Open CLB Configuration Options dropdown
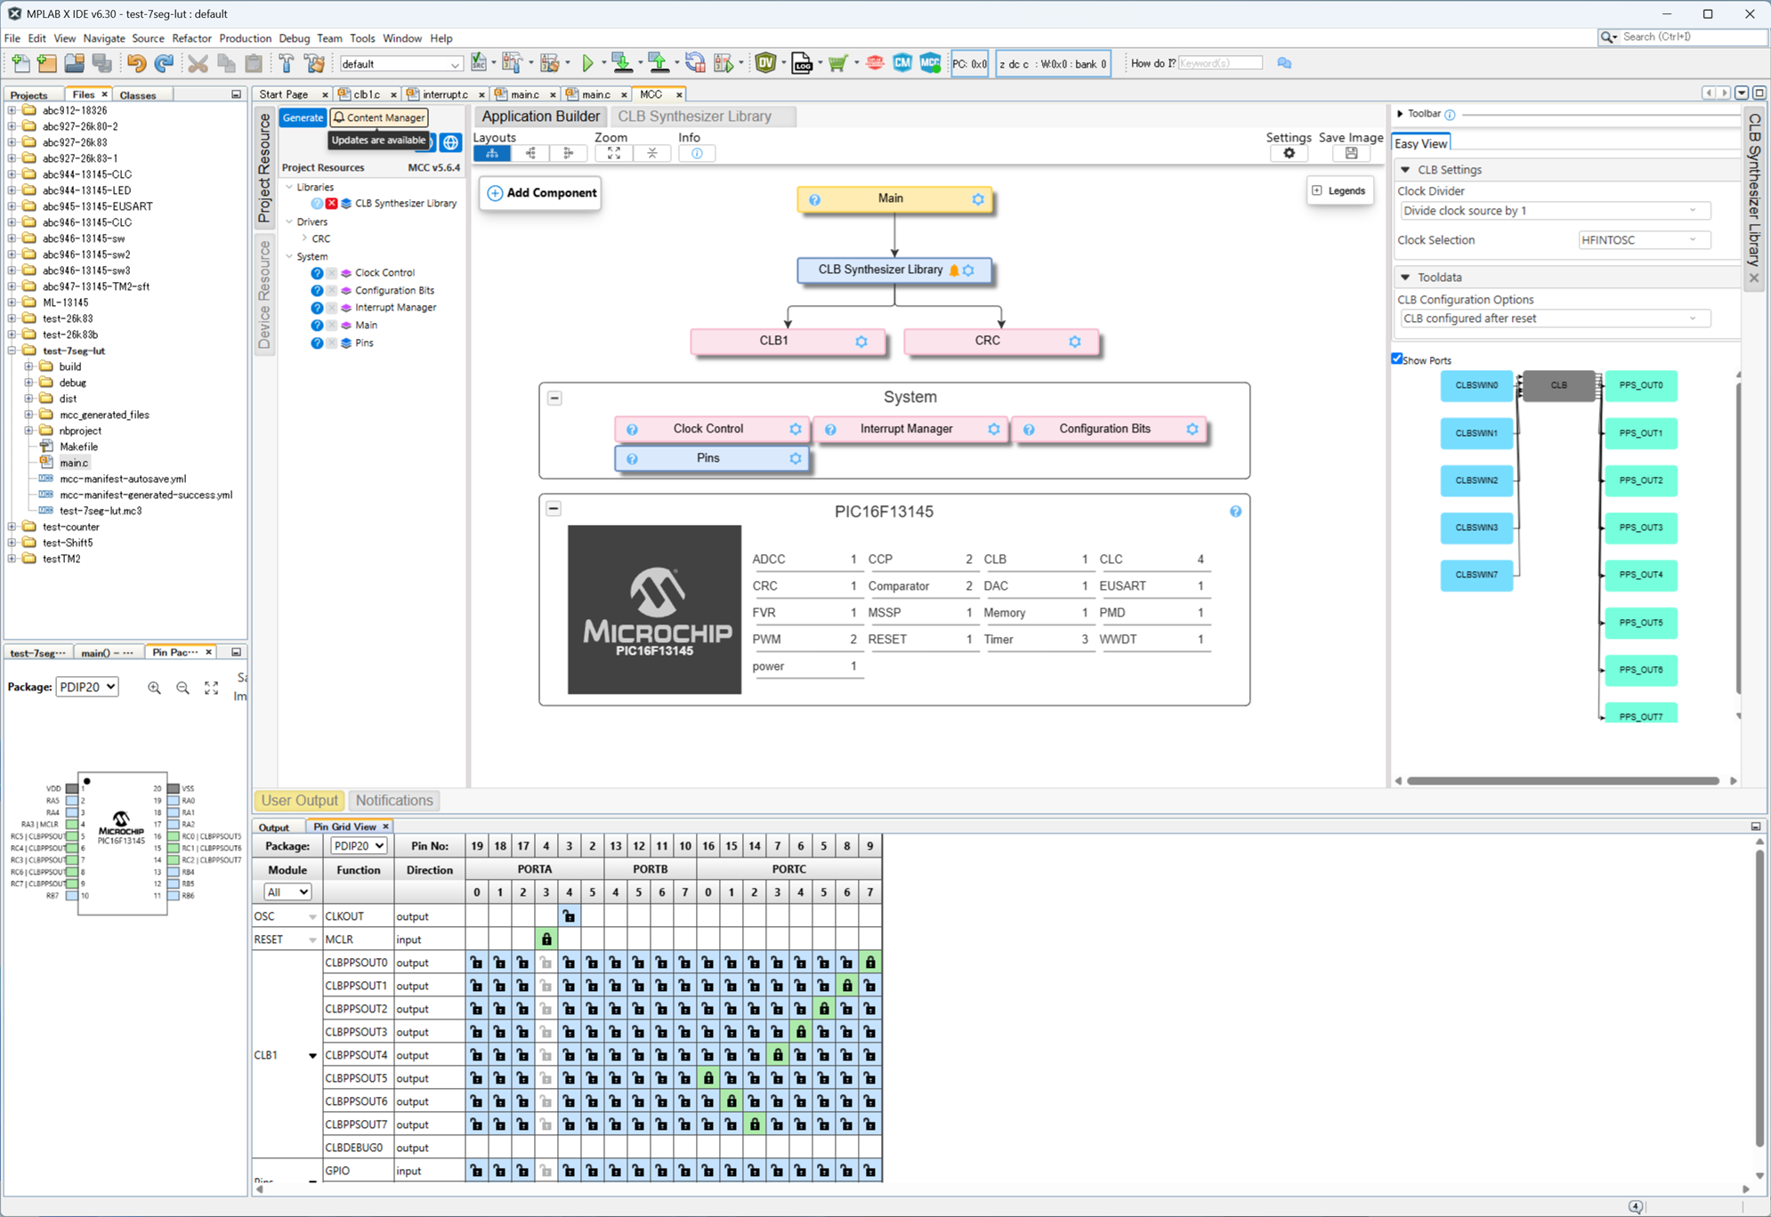Screen dimensions: 1771x1217 (1555, 318)
